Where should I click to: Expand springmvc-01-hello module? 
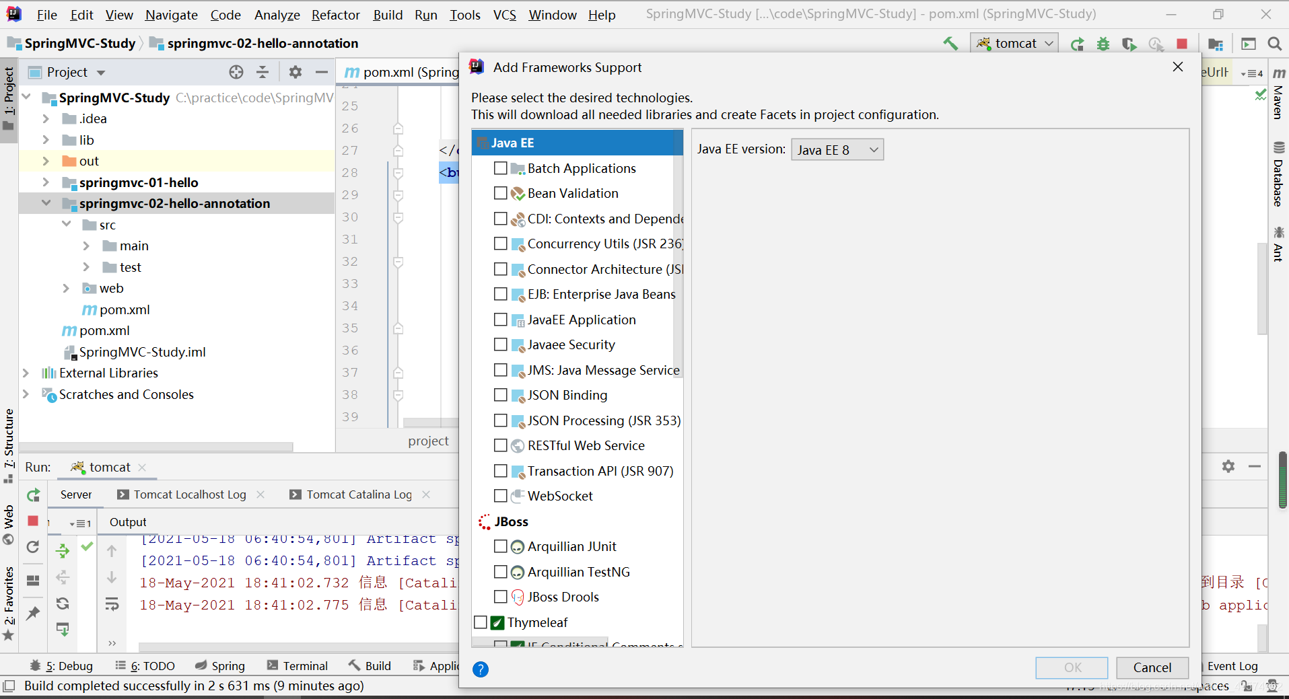pyautogui.click(x=46, y=182)
